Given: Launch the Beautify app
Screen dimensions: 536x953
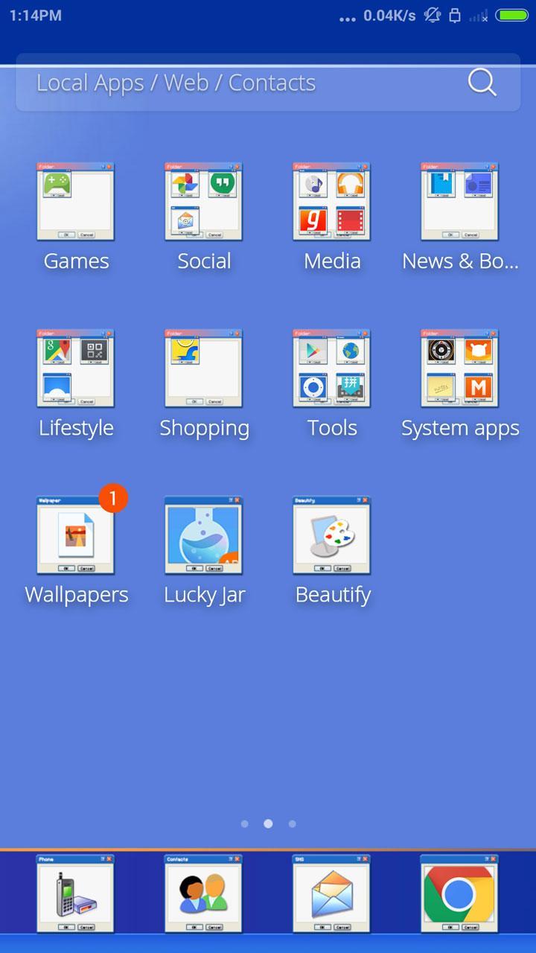Looking at the screenshot, I should [332, 535].
